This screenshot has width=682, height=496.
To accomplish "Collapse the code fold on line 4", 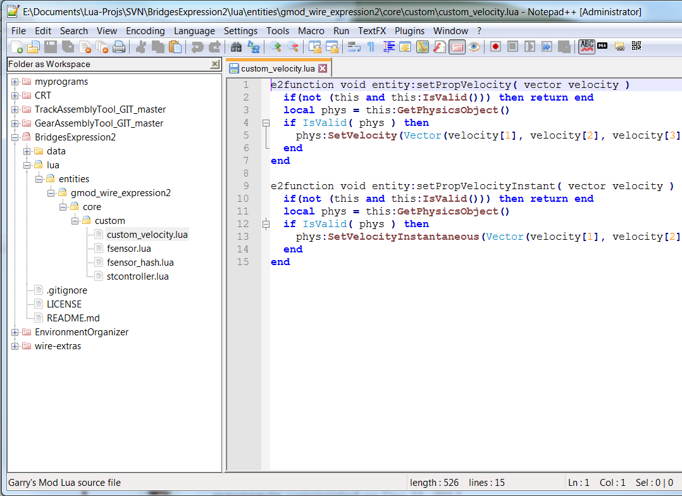I will [x=266, y=123].
